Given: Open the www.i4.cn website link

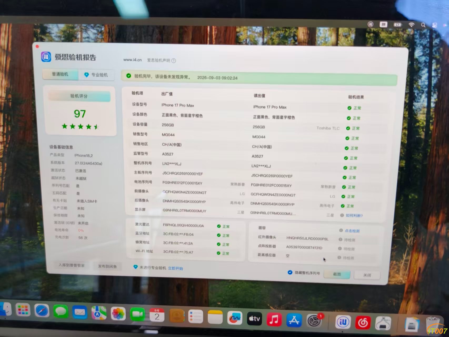Looking at the screenshot, I should 132,60.
